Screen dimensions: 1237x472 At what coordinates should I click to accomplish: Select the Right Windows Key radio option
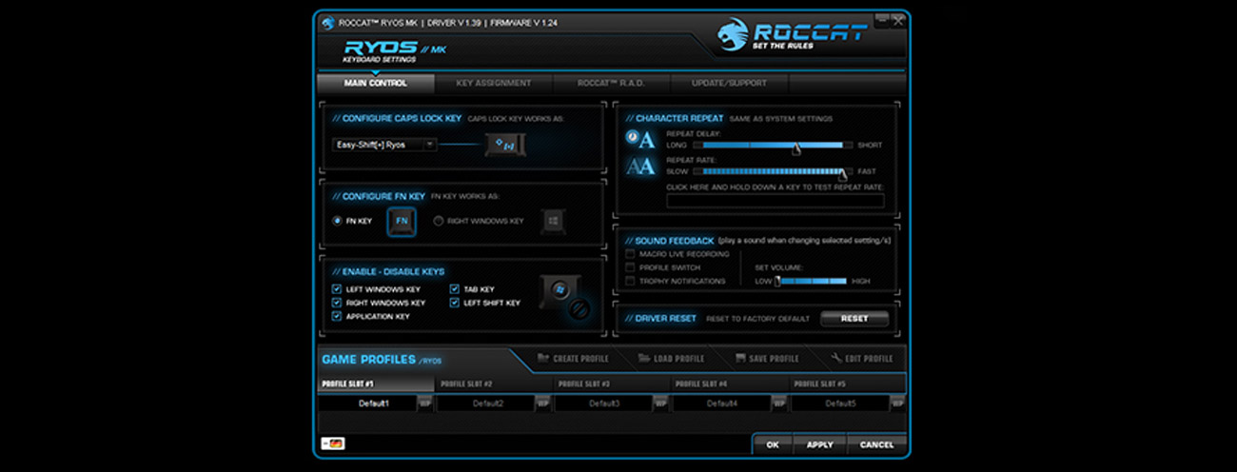[439, 221]
